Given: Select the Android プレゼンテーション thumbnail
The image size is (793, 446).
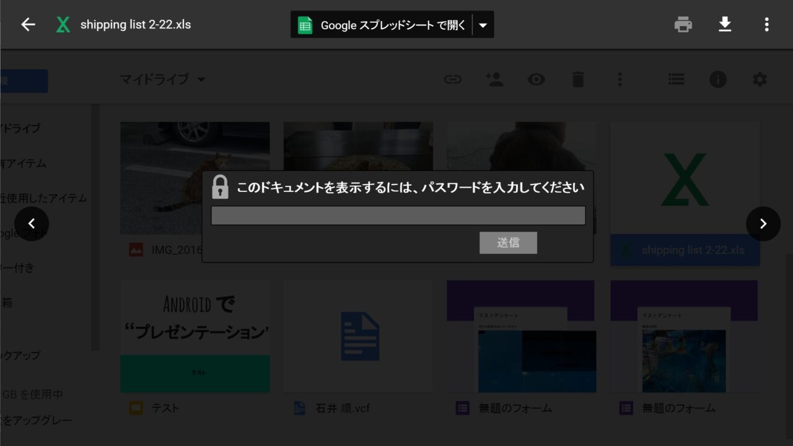Looking at the screenshot, I should tap(195, 336).
